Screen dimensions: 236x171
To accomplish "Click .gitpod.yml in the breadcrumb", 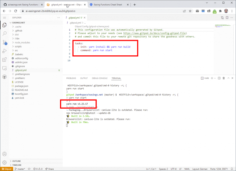I will click(x=75, y=23).
